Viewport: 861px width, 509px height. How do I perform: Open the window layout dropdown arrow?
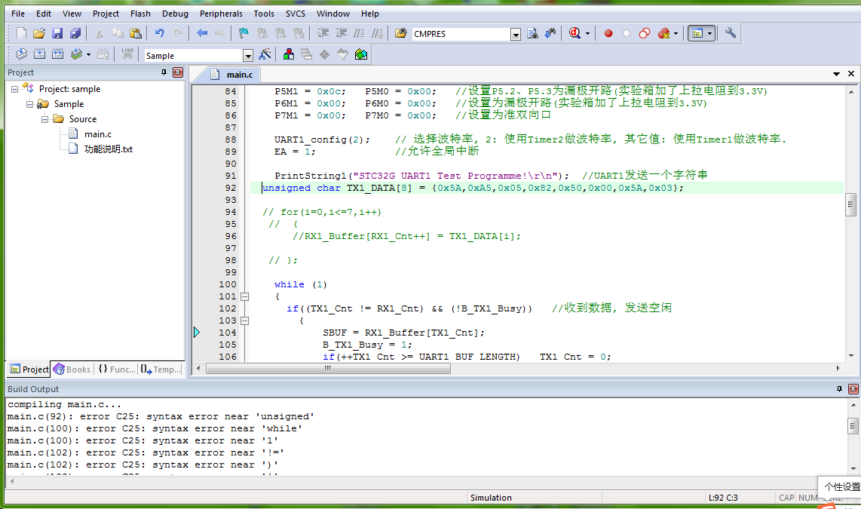click(x=709, y=33)
